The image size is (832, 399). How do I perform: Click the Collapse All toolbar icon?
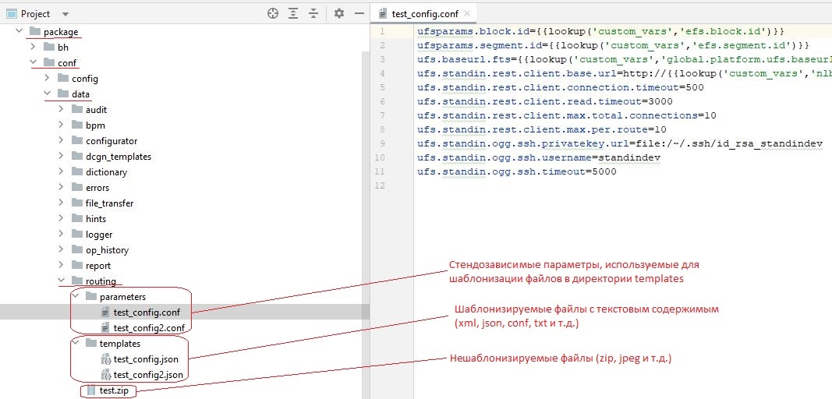coord(313,13)
